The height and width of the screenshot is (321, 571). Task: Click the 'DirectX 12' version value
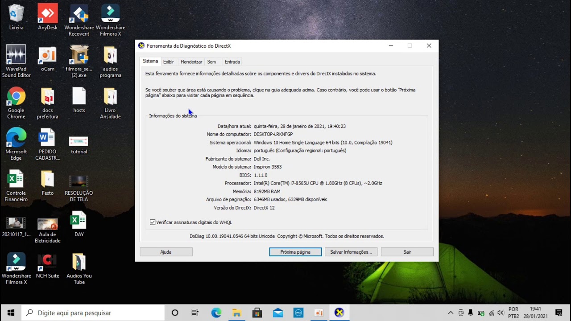(x=264, y=208)
